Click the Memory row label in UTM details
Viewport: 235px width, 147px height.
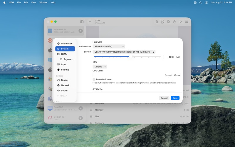tap(99, 110)
